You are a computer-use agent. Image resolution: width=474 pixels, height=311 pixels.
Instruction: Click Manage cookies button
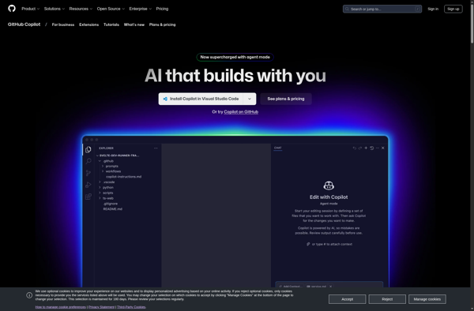tap(427, 299)
